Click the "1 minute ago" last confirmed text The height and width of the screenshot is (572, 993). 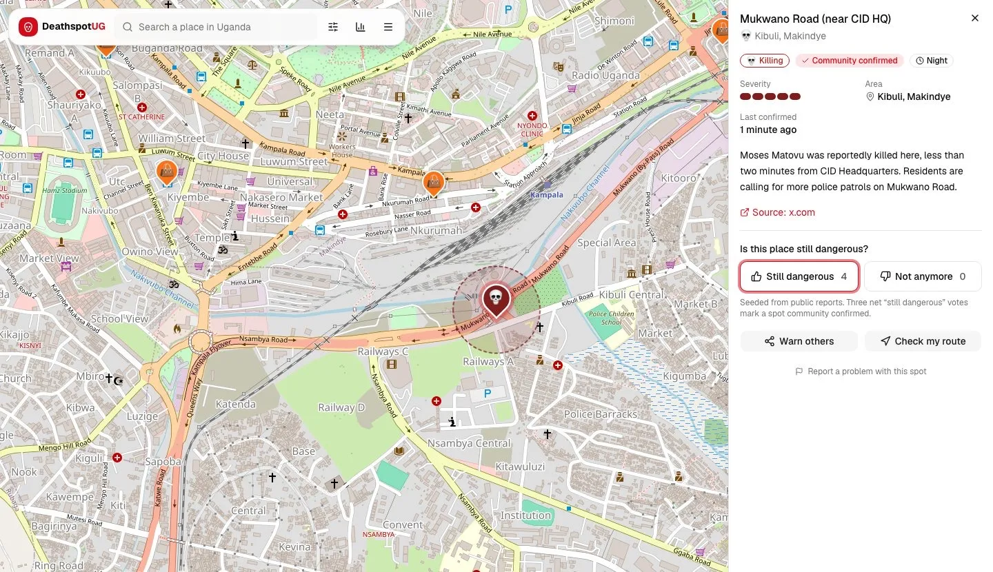pyautogui.click(x=768, y=130)
